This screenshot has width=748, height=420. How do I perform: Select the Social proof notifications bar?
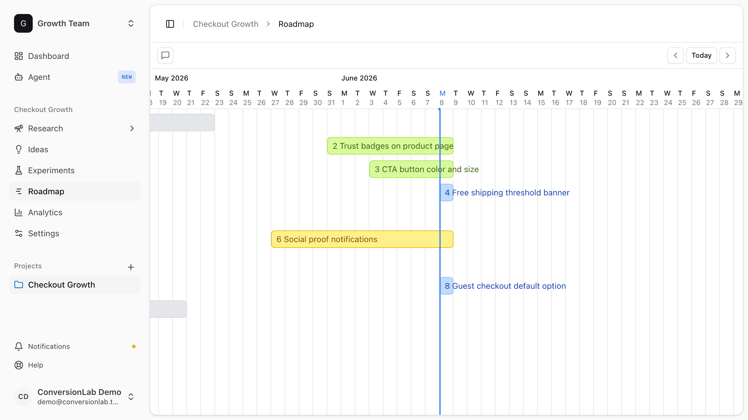[362, 239]
